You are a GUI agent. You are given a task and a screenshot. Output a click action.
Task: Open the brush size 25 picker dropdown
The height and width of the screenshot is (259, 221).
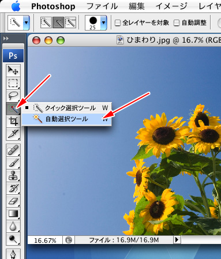[x=104, y=22]
